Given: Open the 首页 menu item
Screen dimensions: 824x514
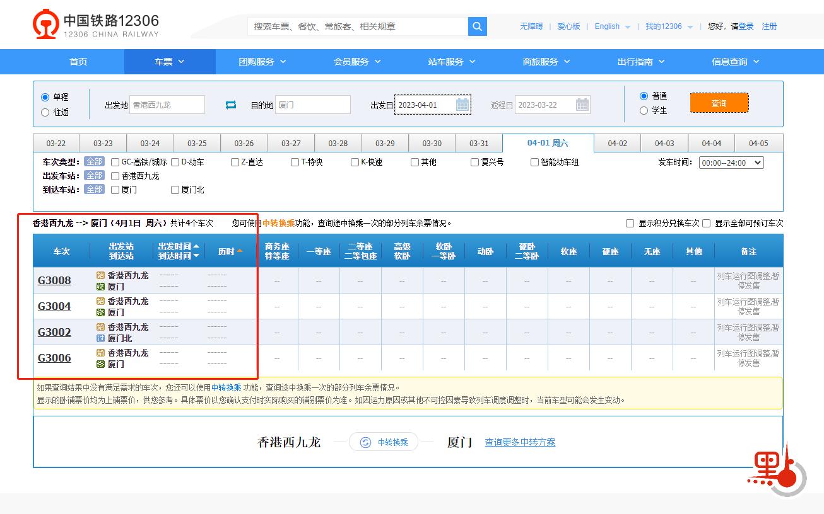Looking at the screenshot, I should [78, 62].
